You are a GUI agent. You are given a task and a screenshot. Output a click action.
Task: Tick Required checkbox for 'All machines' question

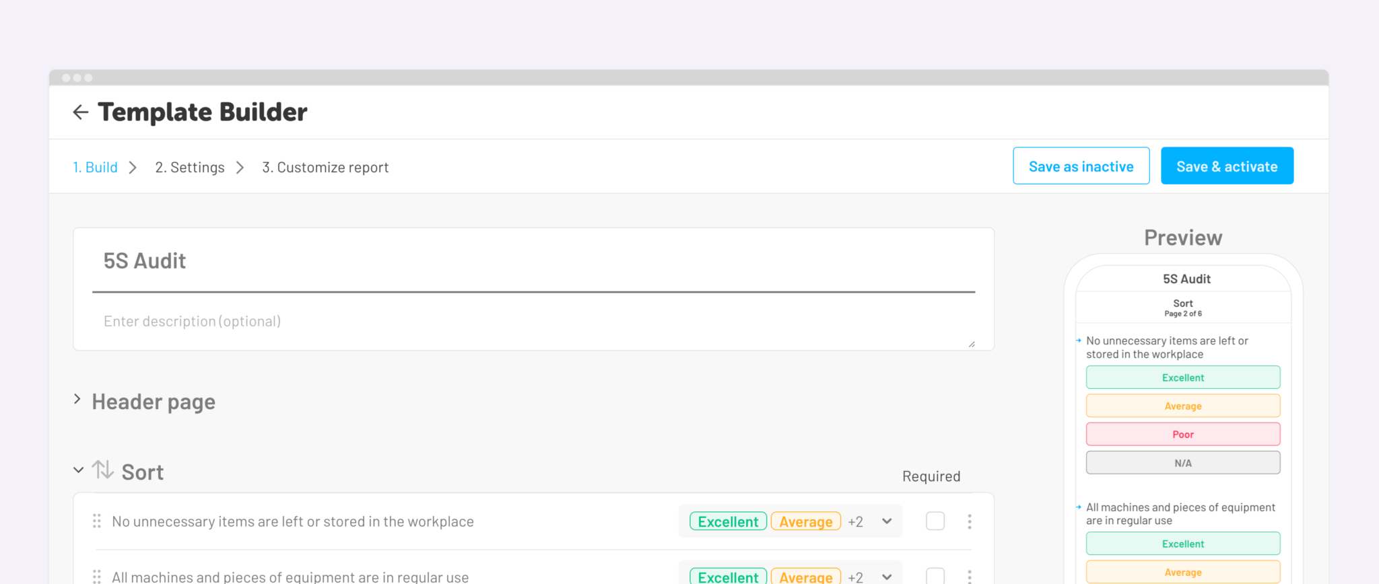(935, 577)
